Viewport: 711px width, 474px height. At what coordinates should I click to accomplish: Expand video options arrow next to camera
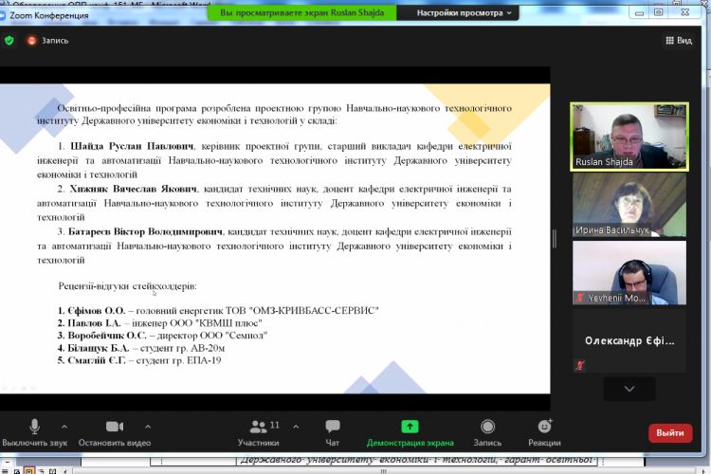[x=148, y=427]
